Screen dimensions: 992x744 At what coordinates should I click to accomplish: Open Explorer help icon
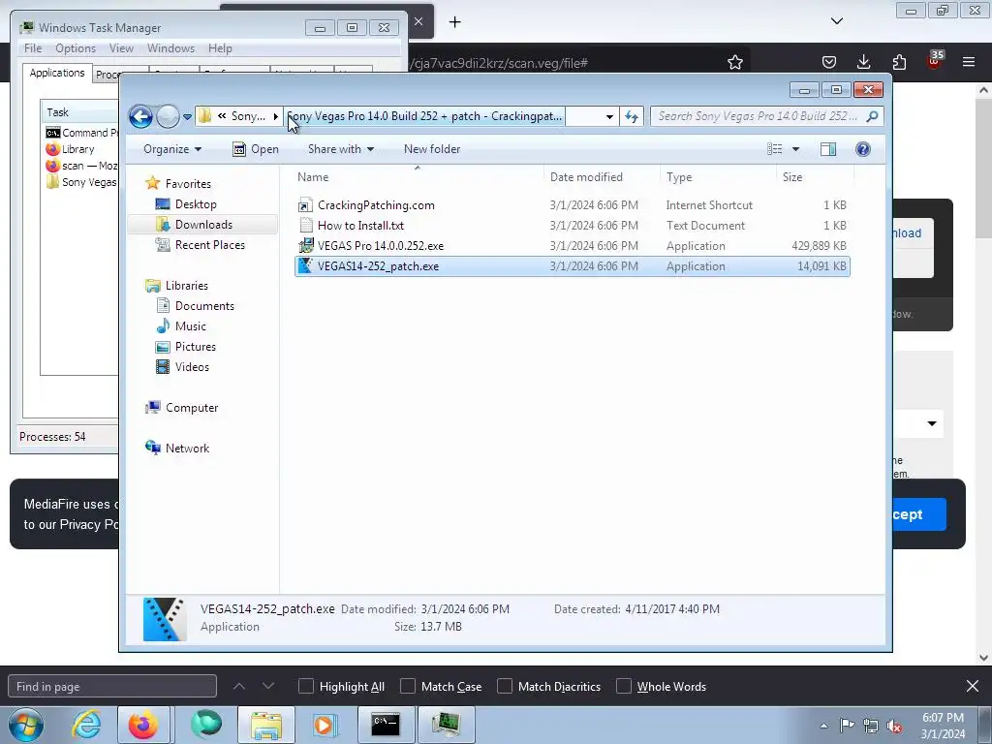tap(863, 149)
